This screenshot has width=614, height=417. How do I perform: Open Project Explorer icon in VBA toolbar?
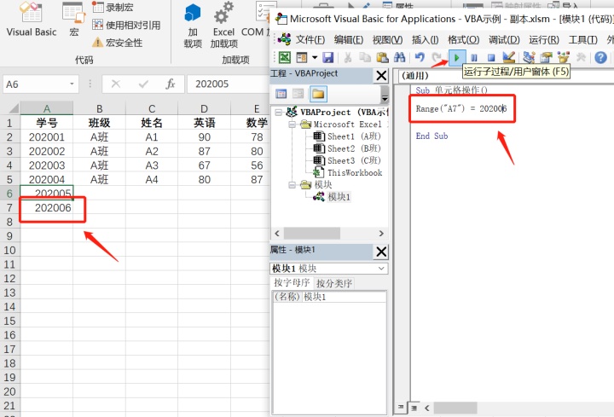pos(529,58)
